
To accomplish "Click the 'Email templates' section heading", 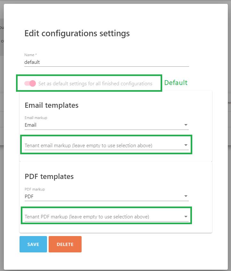I will [52, 105].
